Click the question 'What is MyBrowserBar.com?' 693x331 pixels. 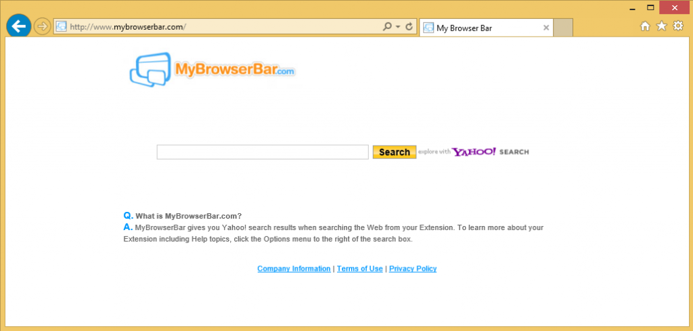(x=189, y=216)
